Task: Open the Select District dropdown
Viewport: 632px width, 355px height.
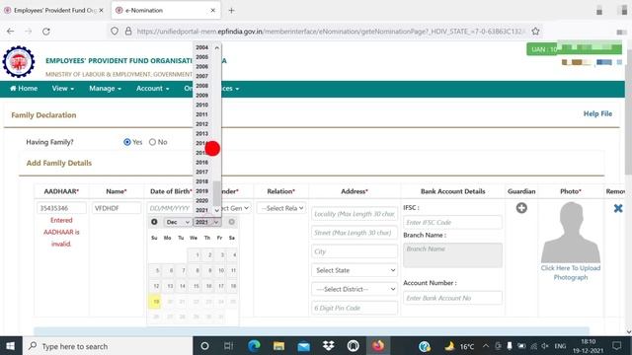Action: [355, 289]
